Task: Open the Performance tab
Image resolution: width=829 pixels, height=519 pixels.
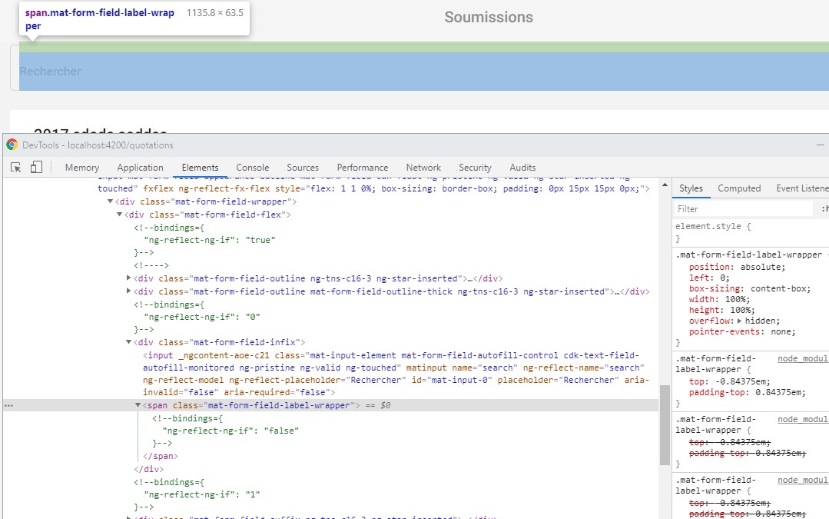Action: pos(362,167)
